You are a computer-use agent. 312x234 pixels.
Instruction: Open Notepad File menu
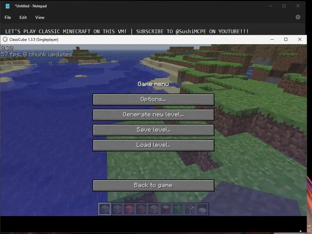[x=8, y=17]
